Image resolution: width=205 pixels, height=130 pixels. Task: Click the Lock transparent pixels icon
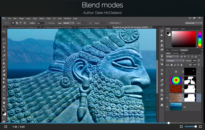(x=172, y=65)
